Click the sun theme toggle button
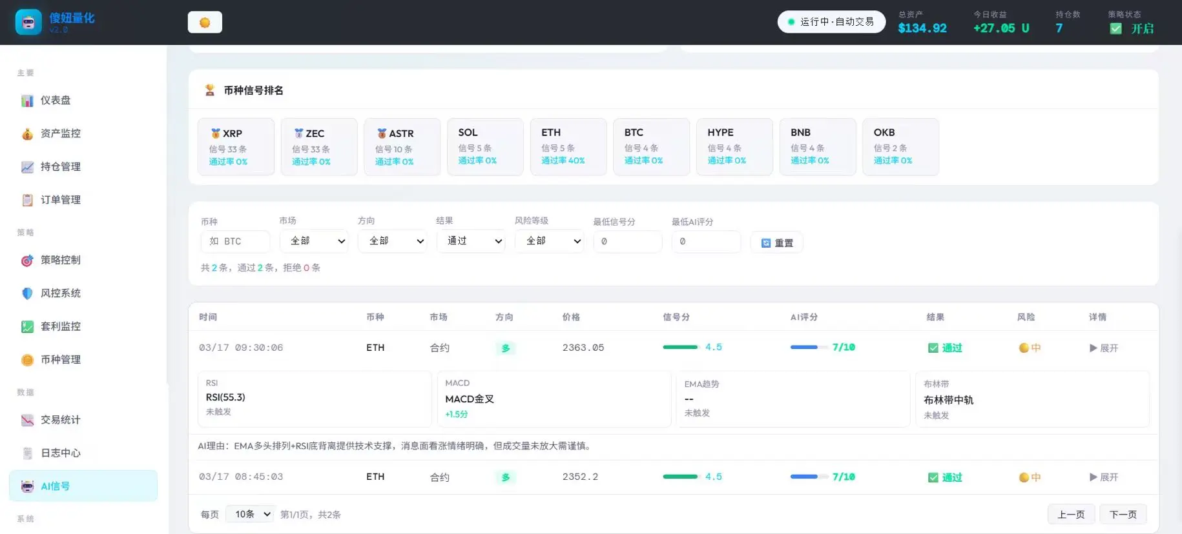 pyautogui.click(x=205, y=23)
